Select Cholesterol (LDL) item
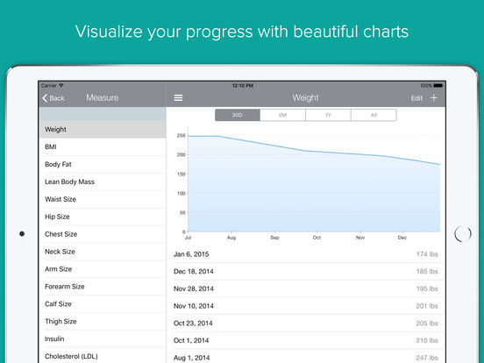Viewport: 484px width, 363px height. tap(103, 356)
